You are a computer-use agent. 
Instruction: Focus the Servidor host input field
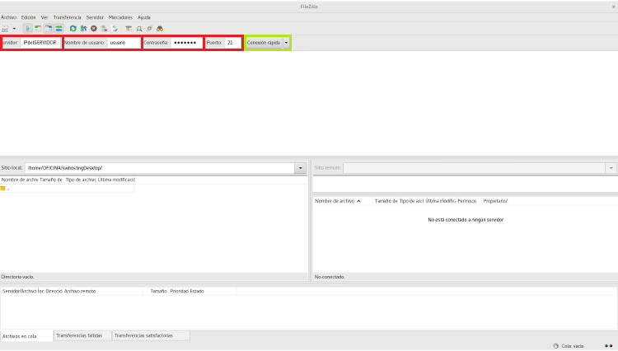pos(40,43)
